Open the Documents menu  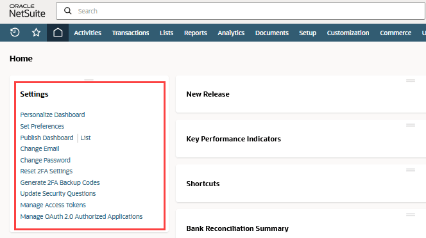(271, 33)
